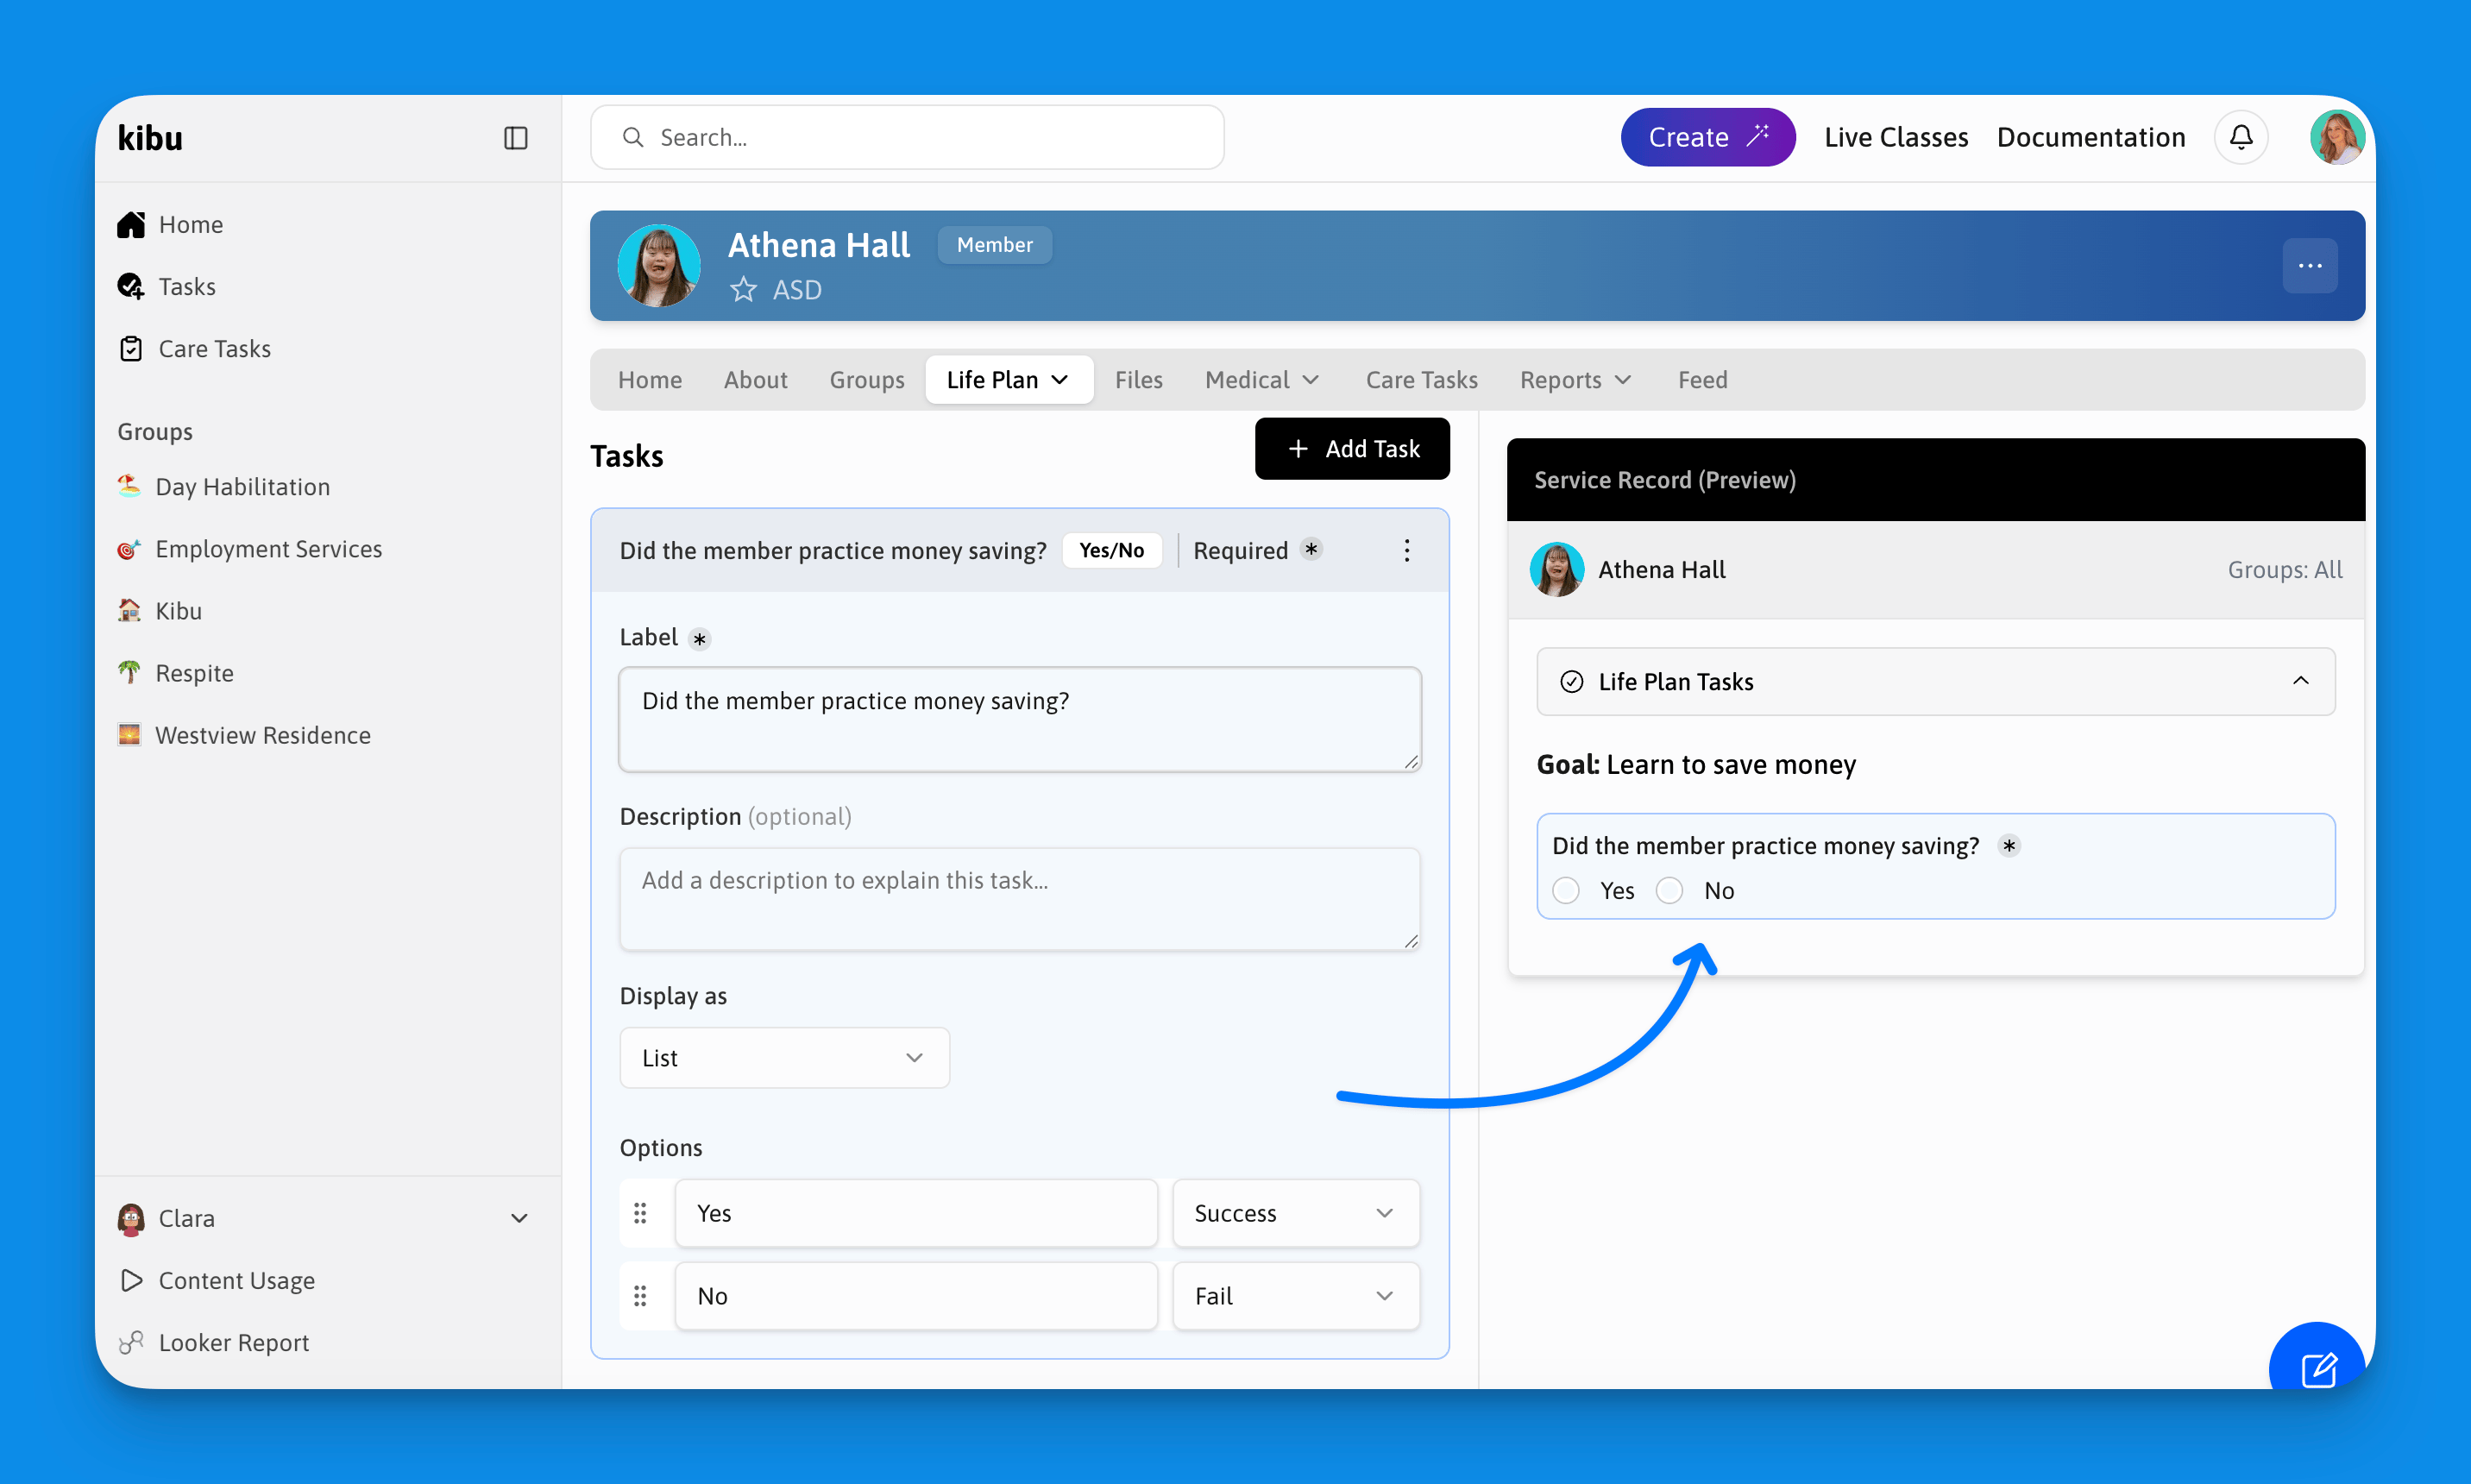
Task: Click Athena Hall avatar in Service Record preview
Action: point(1556,569)
